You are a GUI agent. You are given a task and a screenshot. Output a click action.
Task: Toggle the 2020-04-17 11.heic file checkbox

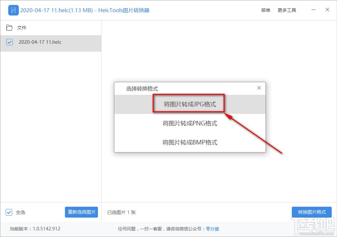click(x=9, y=42)
